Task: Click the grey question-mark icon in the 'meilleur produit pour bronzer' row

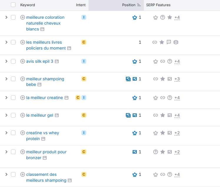Action: 156,152
